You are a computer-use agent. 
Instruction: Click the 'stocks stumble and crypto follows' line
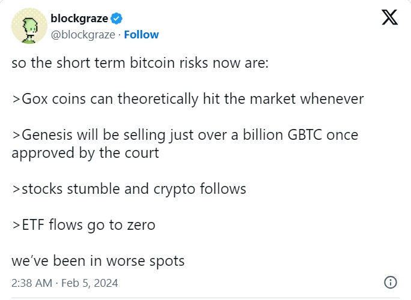pyautogui.click(x=129, y=189)
